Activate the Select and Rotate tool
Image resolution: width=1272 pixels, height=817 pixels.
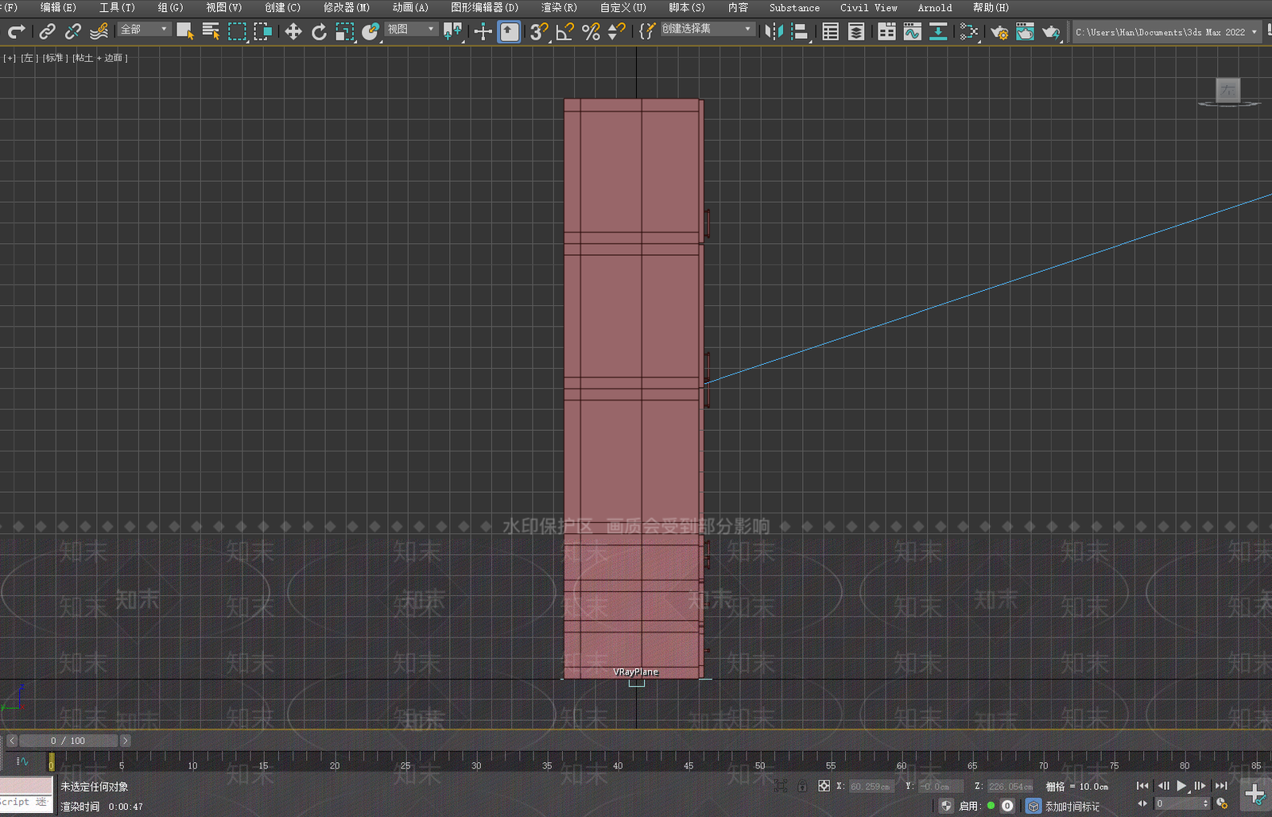[x=319, y=32]
